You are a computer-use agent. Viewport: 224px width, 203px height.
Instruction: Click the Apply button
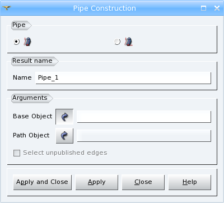point(97,182)
